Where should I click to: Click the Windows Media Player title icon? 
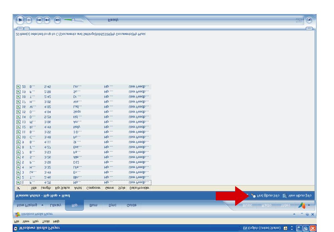click(x=15, y=228)
